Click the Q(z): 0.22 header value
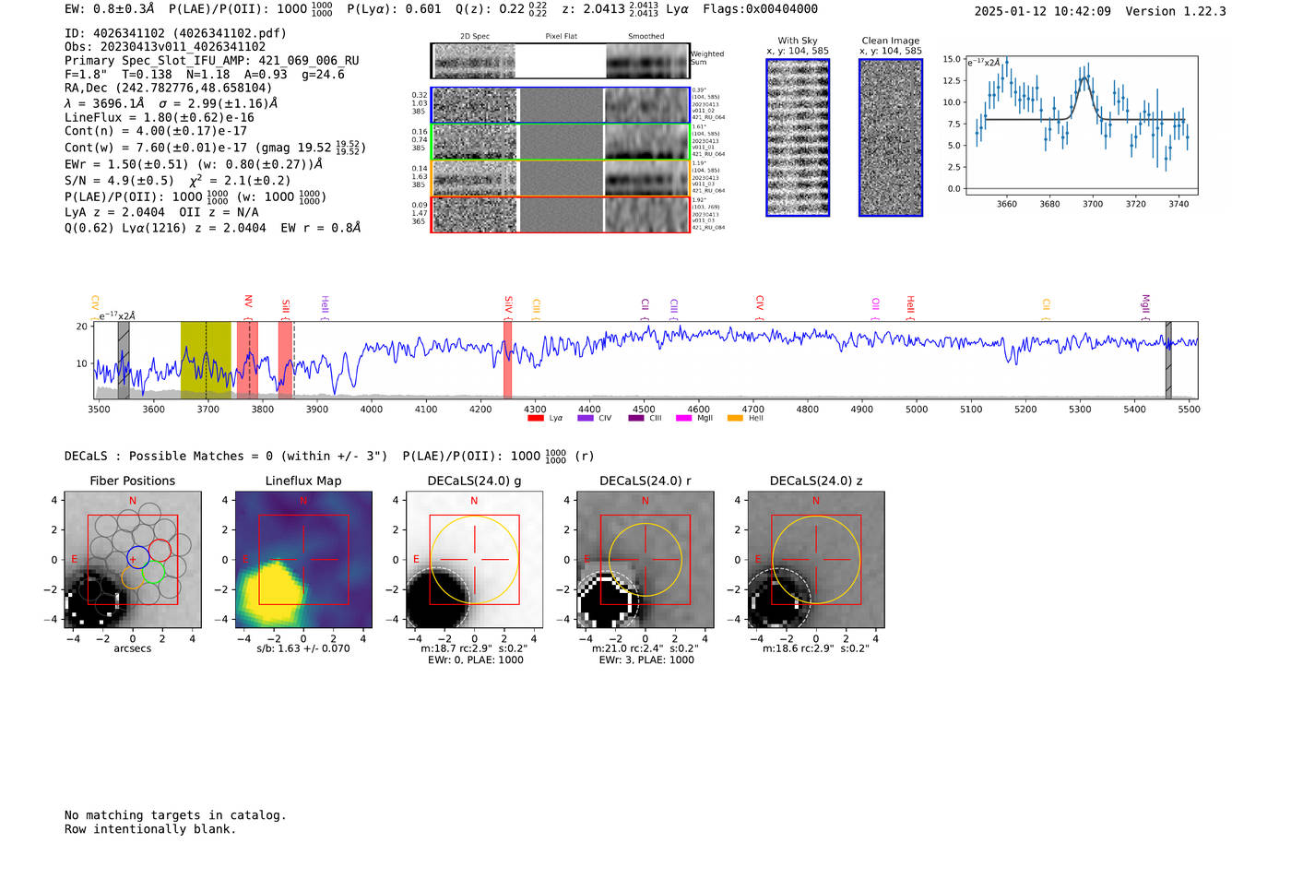The width and height of the screenshot is (1291, 879). [502, 9]
